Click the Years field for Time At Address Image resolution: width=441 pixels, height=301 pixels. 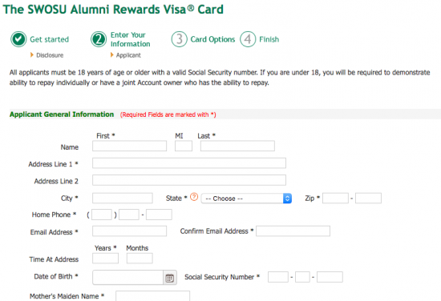pos(105,259)
